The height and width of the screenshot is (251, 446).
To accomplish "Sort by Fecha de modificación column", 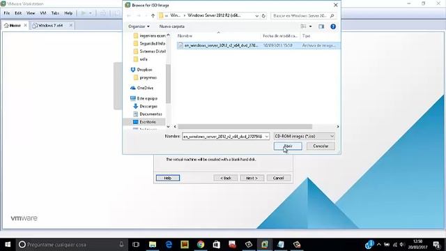I will coord(280,36).
